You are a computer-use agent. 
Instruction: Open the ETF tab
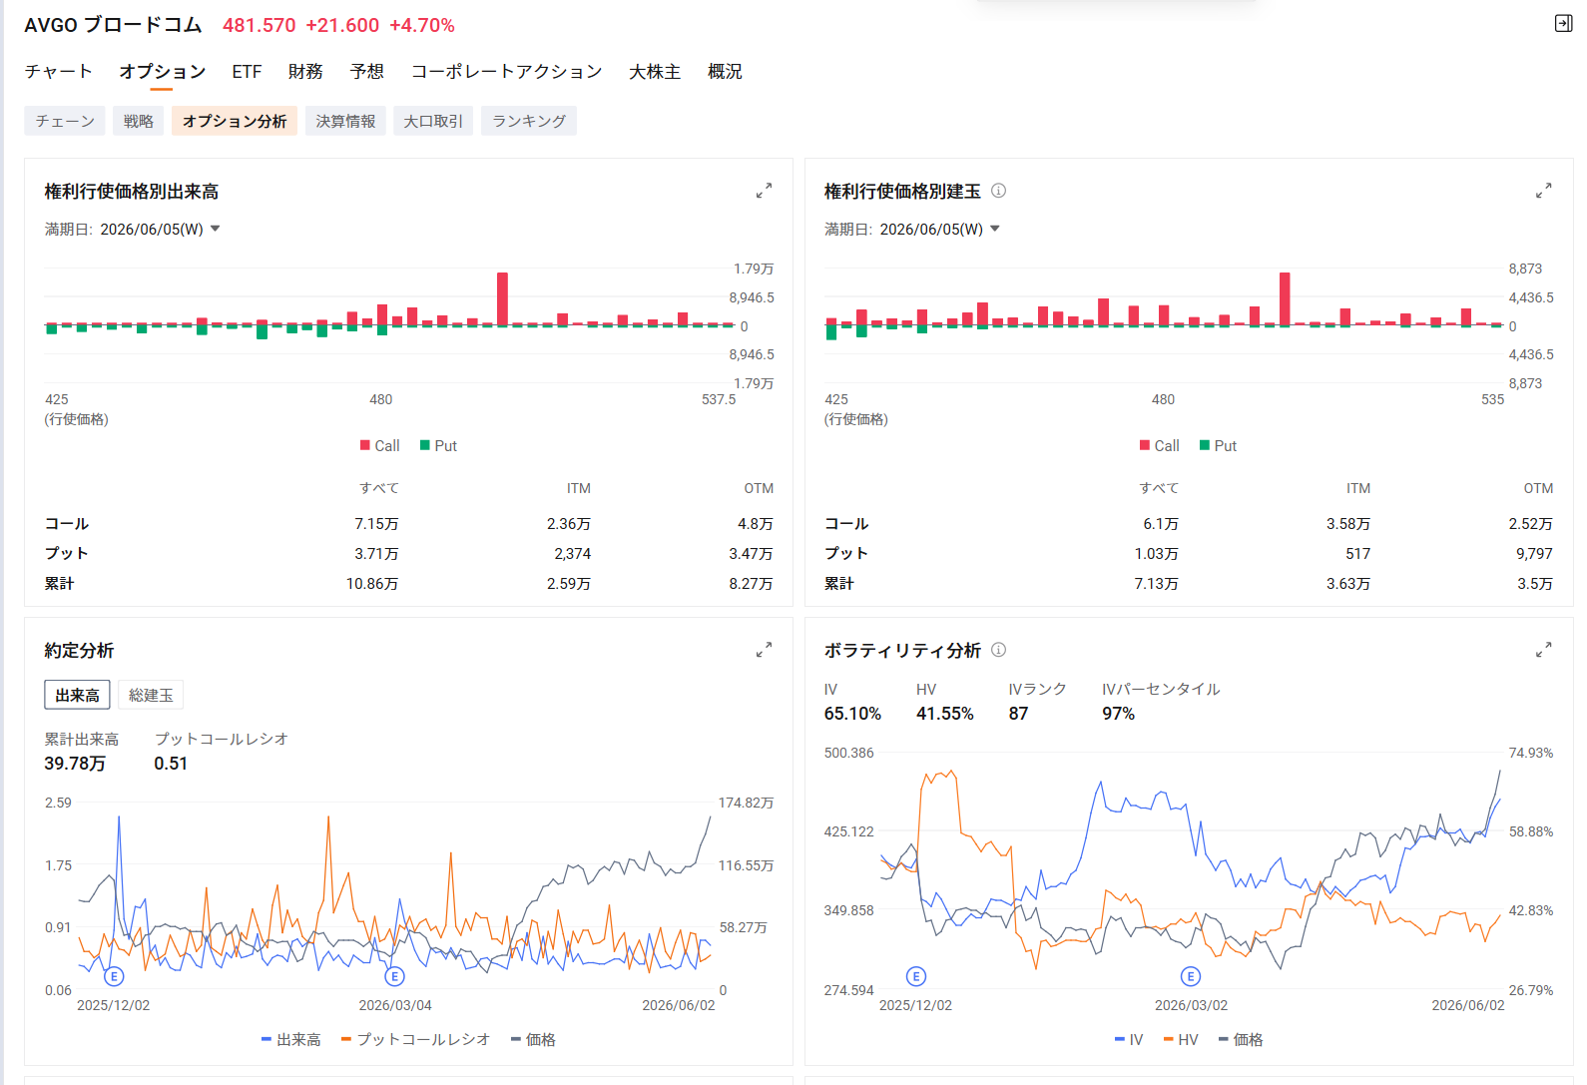click(247, 72)
